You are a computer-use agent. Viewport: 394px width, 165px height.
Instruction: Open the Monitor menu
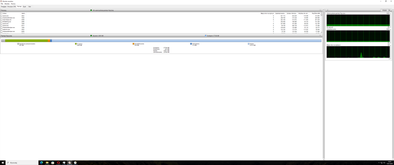(7, 4)
